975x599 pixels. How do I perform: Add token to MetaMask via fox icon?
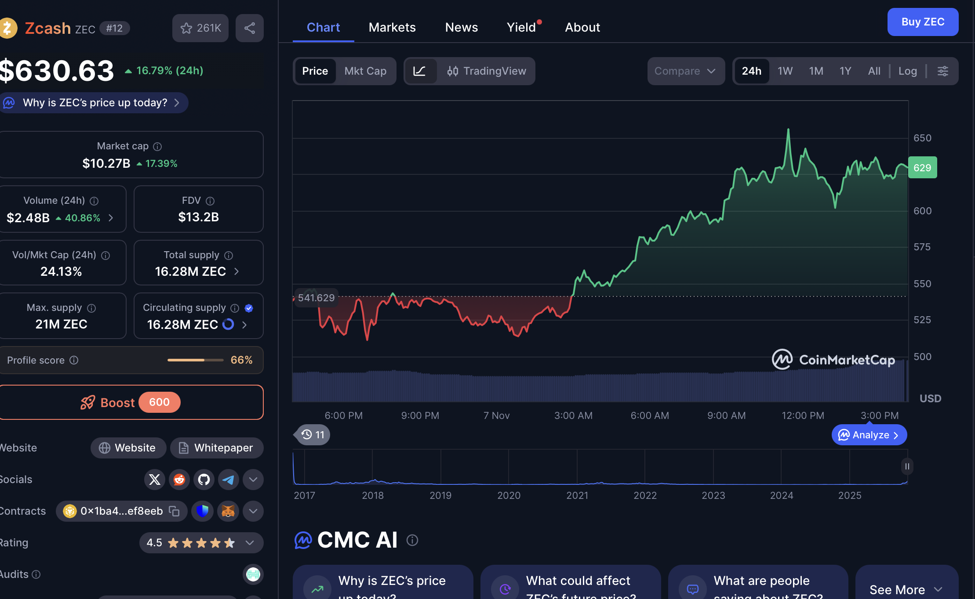point(228,511)
